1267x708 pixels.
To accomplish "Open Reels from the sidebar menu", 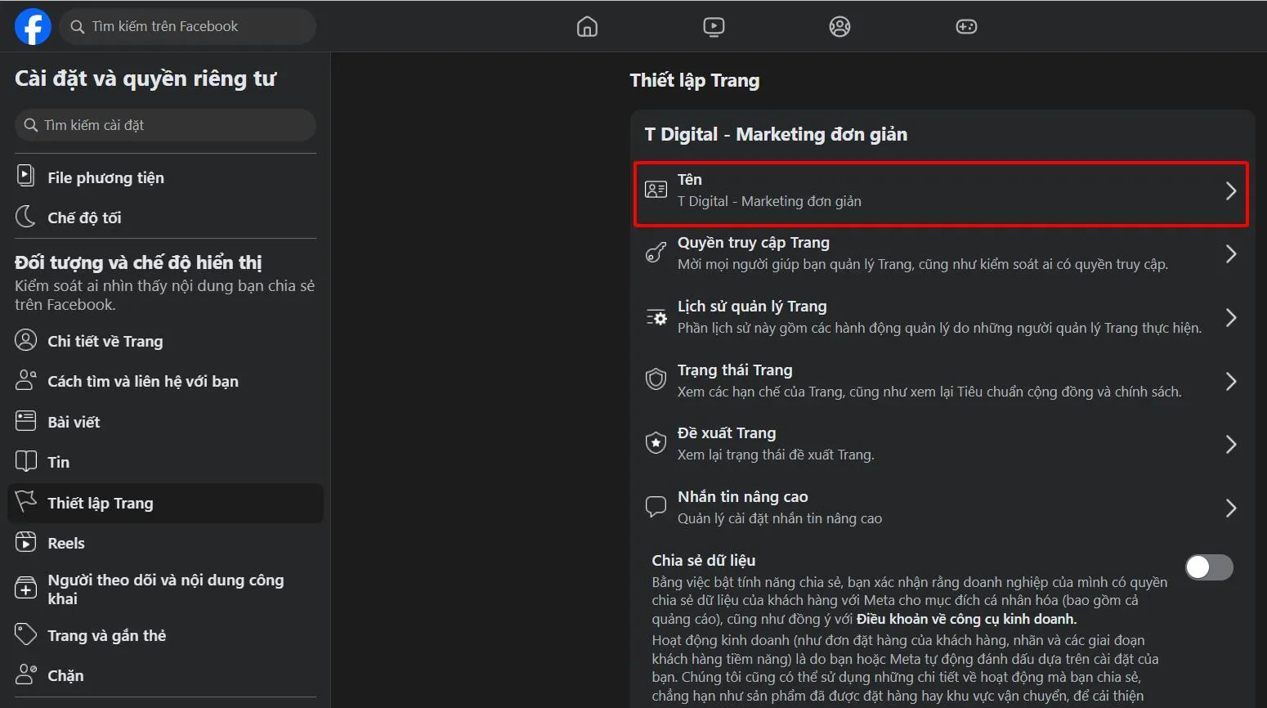I will (x=65, y=542).
